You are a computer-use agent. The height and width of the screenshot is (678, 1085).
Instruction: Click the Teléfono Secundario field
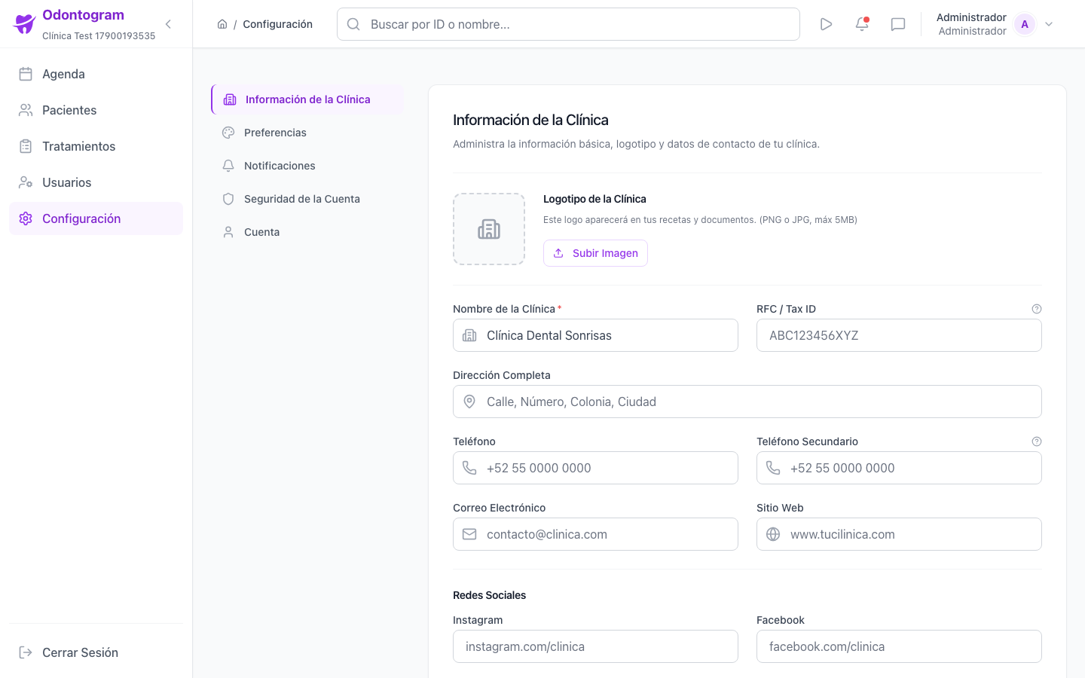899,468
